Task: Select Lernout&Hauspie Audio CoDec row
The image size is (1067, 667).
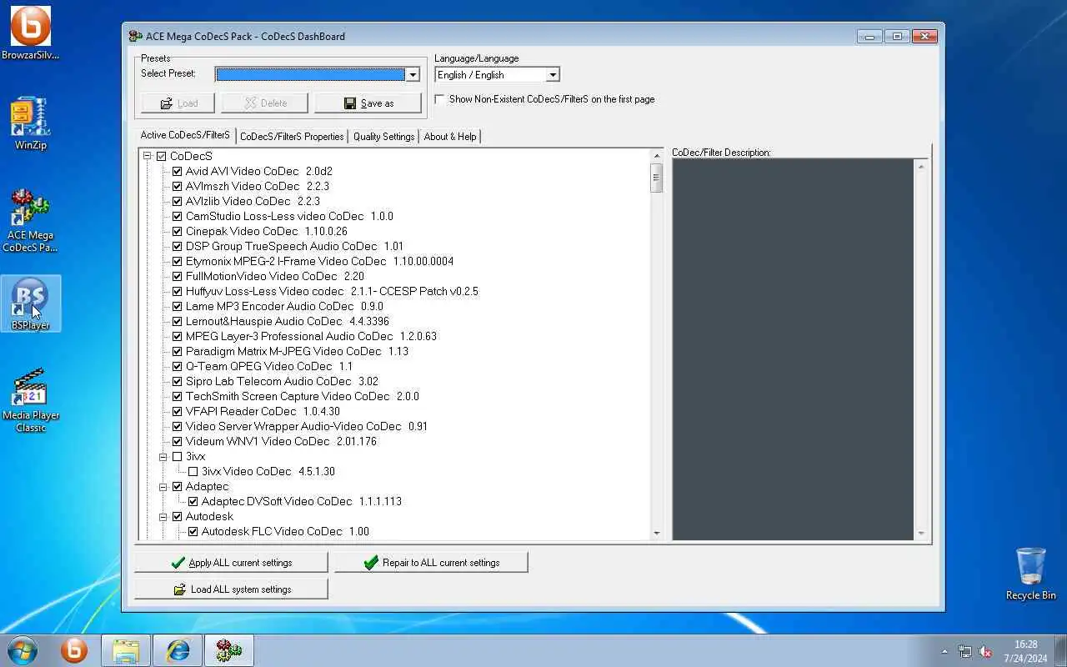Action: click(x=288, y=321)
